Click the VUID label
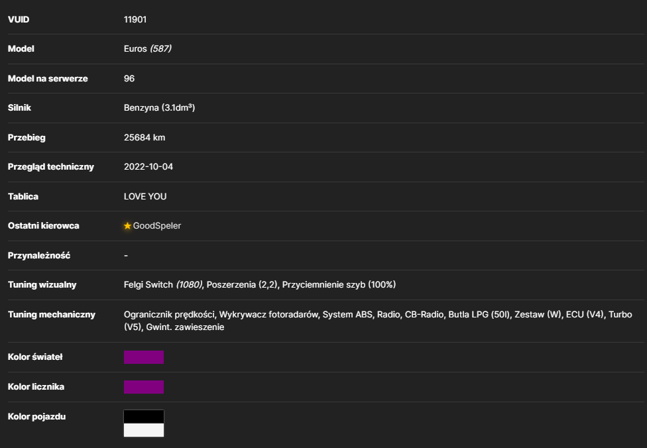The width and height of the screenshot is (647, 448). pyautogui.click(x=19, y=19)
